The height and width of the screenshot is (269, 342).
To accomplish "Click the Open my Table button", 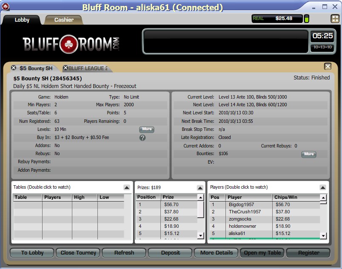I will tap(262, 253).
